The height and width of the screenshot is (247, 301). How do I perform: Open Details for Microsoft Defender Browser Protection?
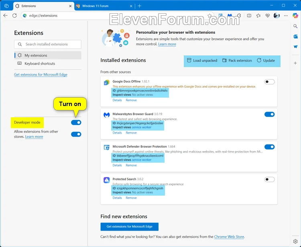[117, 165]
